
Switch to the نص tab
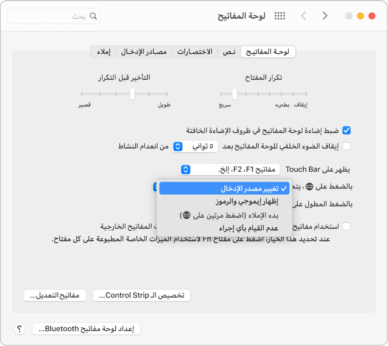click(229, 51)
